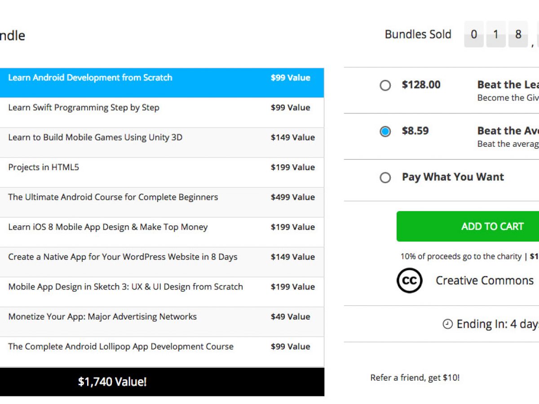The image size is (539, 404).
Task: Open Learn iOS 8 Mobile App Design course
Action: click(x=108, y=227)
